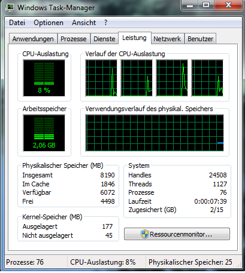Click the CPU-Auslastung 8 % gauge
This screenshot has height=273, width=245.
(44, 78)
